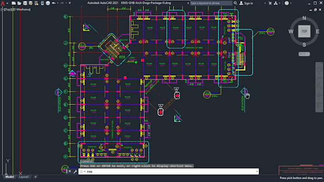Expand the redo history dropdown arrow
324x182 pixels.
[x=66, y=3]
